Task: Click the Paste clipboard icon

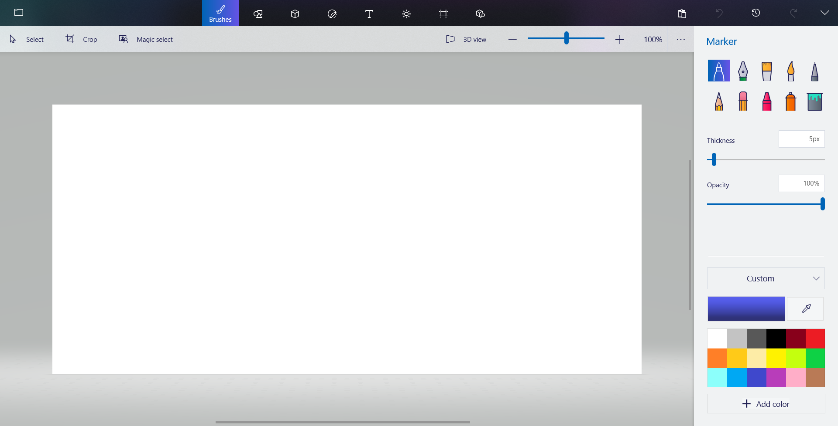Action: 682,14
